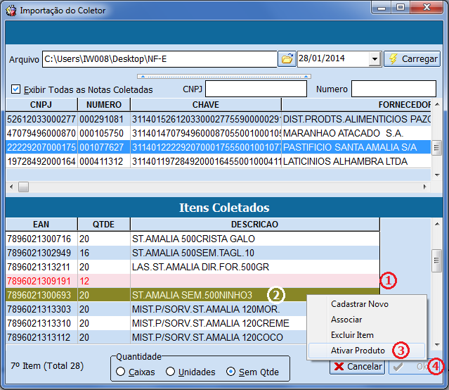Collapse the splitter bar below the Arquivo row
Image resolution: width=449 pixels, height=390 pixels.
[223, 75]
